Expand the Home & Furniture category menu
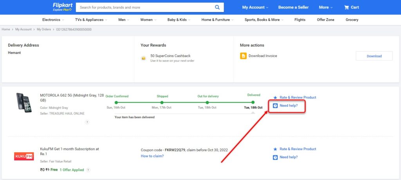Viewport: 401px width, 180px height. tap(217, 20)
